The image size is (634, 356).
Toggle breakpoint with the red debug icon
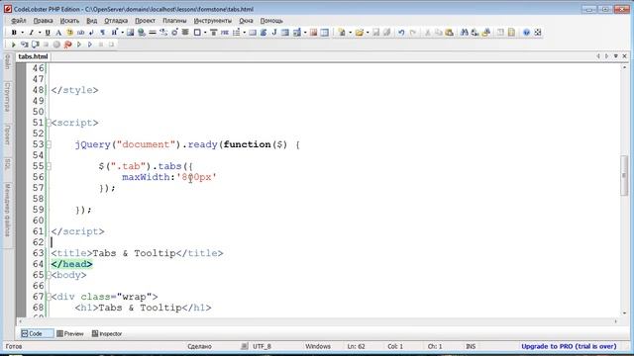pyautogui.click(x=68, y=44)
